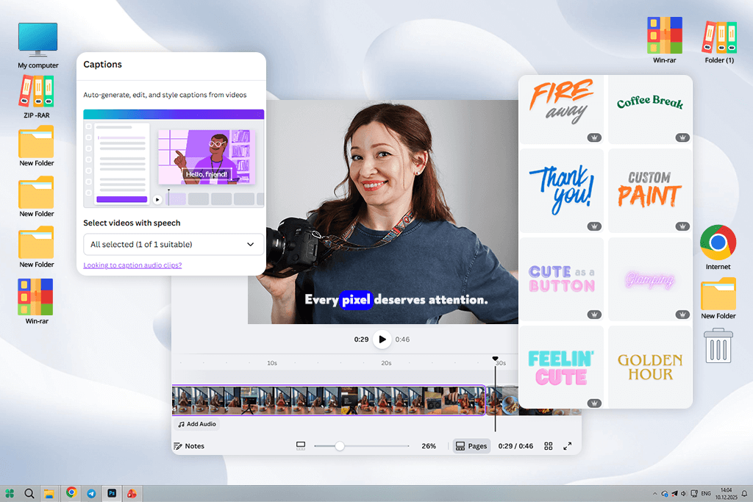
Task: Click the 20s mark on timeline ruler
Action: coord(386,363)
